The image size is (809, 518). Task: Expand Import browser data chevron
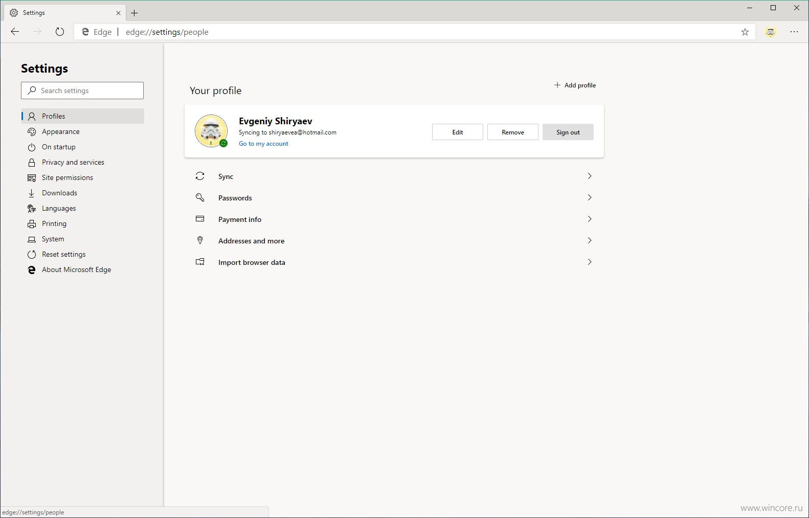[x=590, y=262]
